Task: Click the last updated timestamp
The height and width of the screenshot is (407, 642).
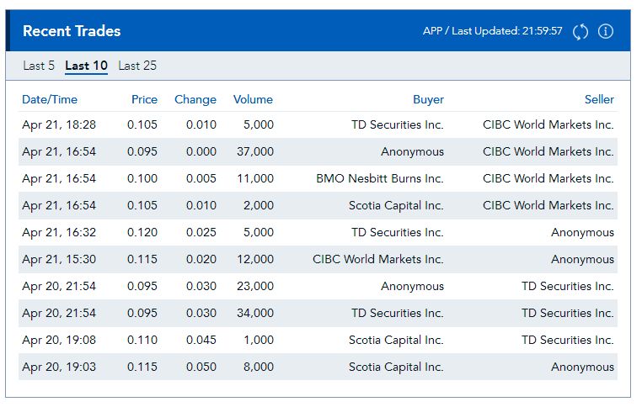Action: [x=492, y=31]
